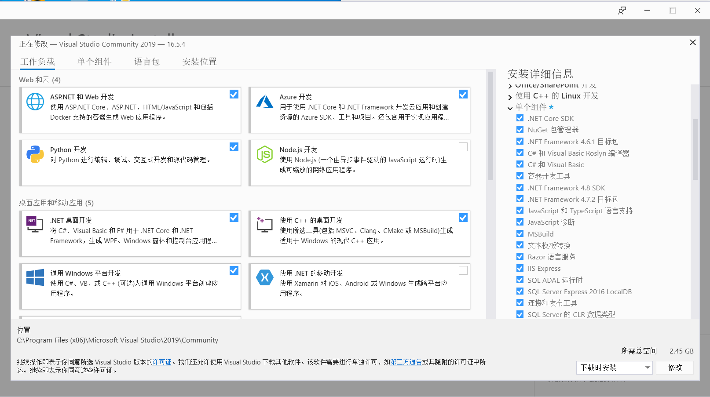Click the Python logo icon
Viewport: 710px width, 397px height.
35,154
